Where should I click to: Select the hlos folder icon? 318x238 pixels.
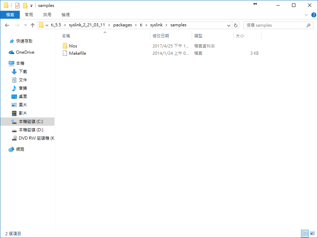[65, 46]
